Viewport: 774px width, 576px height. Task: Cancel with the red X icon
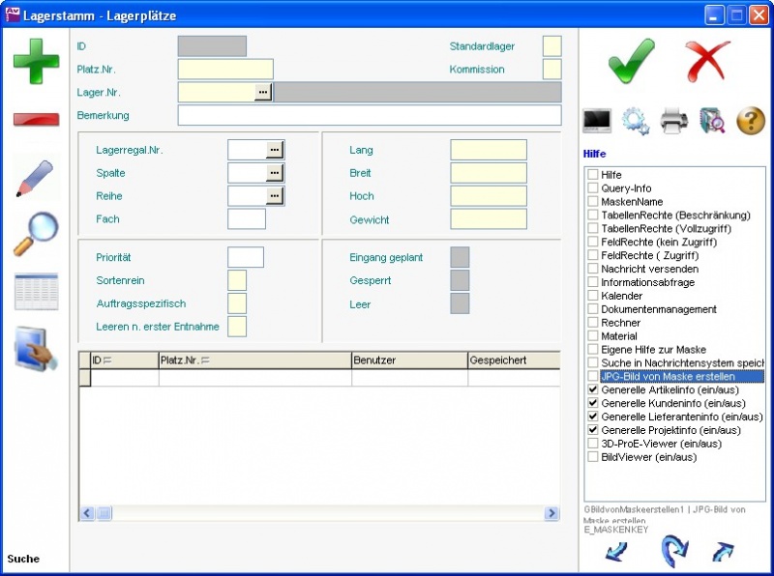coord(708,60)
